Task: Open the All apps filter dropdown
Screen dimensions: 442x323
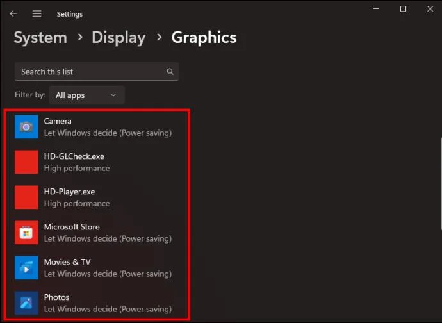Action: (86, 95)
